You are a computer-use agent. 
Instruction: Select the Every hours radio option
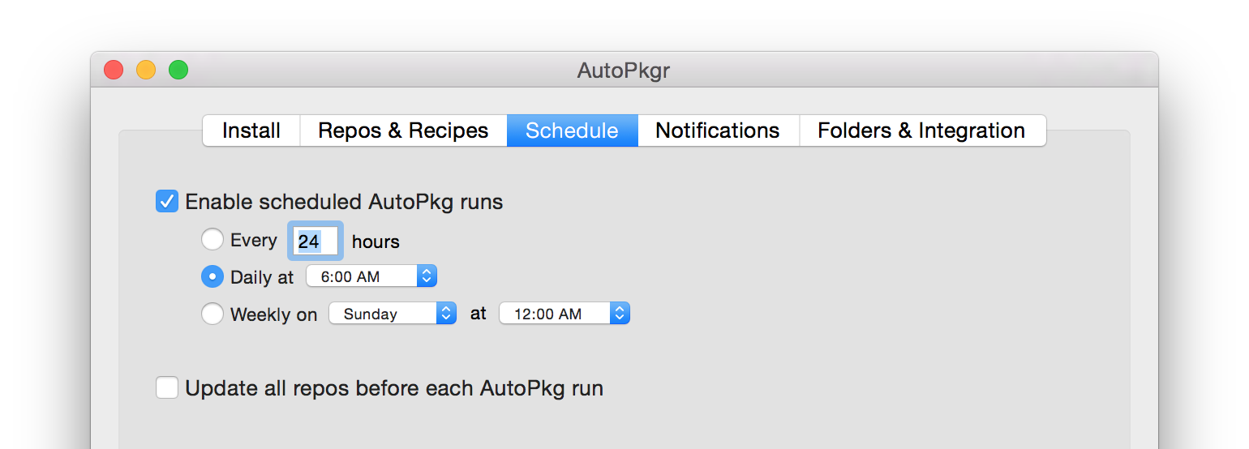212,240
